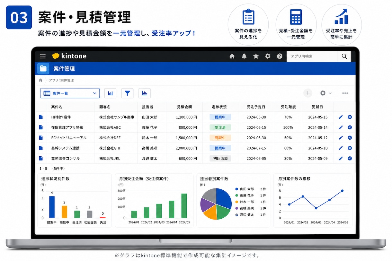Open notifications bell icon
The width and height of the screenshot is (392, 261).
pos(244,56)
